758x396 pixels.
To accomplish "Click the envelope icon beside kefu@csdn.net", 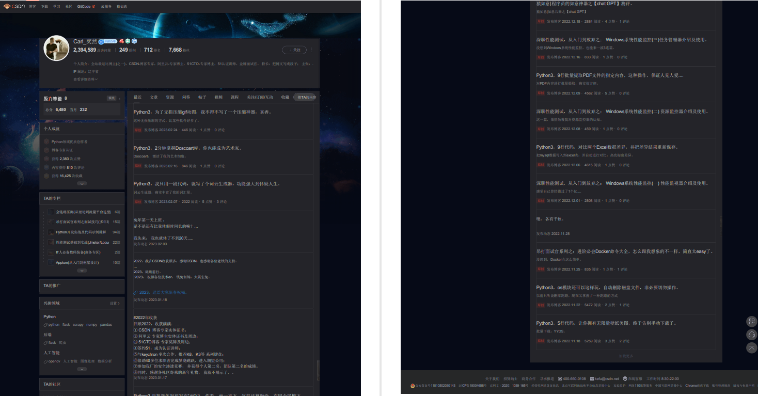I will click(x=592, y=378).
